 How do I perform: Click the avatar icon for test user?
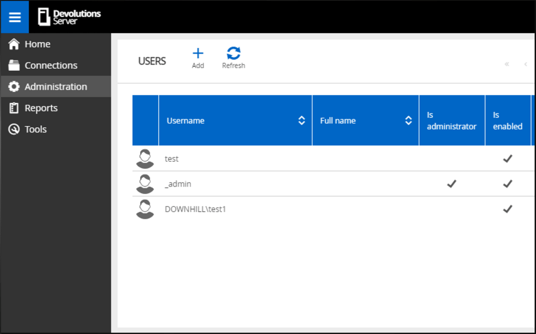[145, 159]
